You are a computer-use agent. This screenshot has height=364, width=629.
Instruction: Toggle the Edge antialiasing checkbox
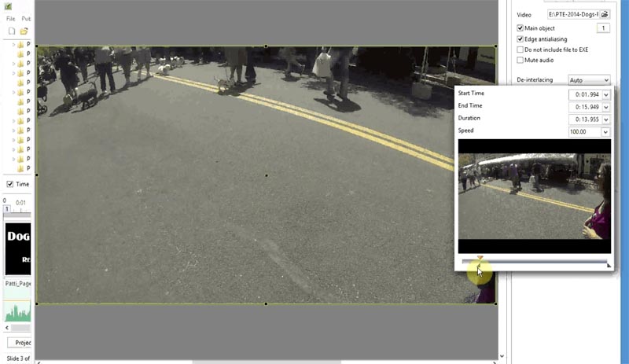(520, 39)
